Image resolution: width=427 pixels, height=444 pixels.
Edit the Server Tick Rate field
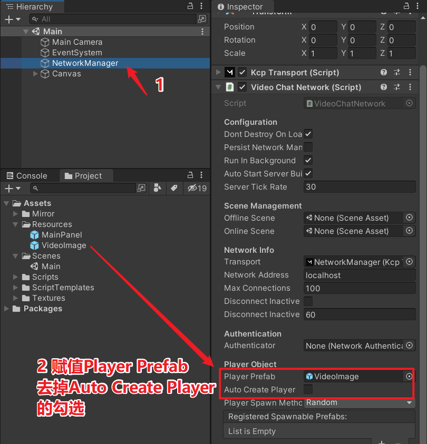click(360, 187)
